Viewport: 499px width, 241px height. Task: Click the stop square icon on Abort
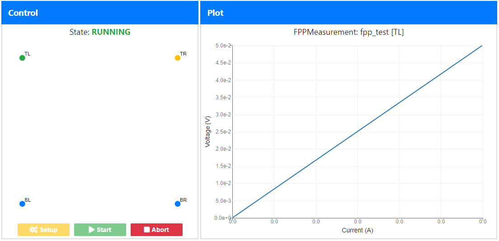point(147,230)
